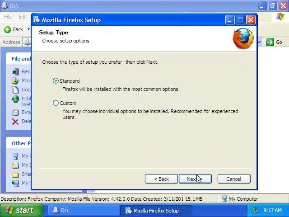
Task: Click the Firefox Setup title bar installer icon
Action: click(x=37, y=19)
